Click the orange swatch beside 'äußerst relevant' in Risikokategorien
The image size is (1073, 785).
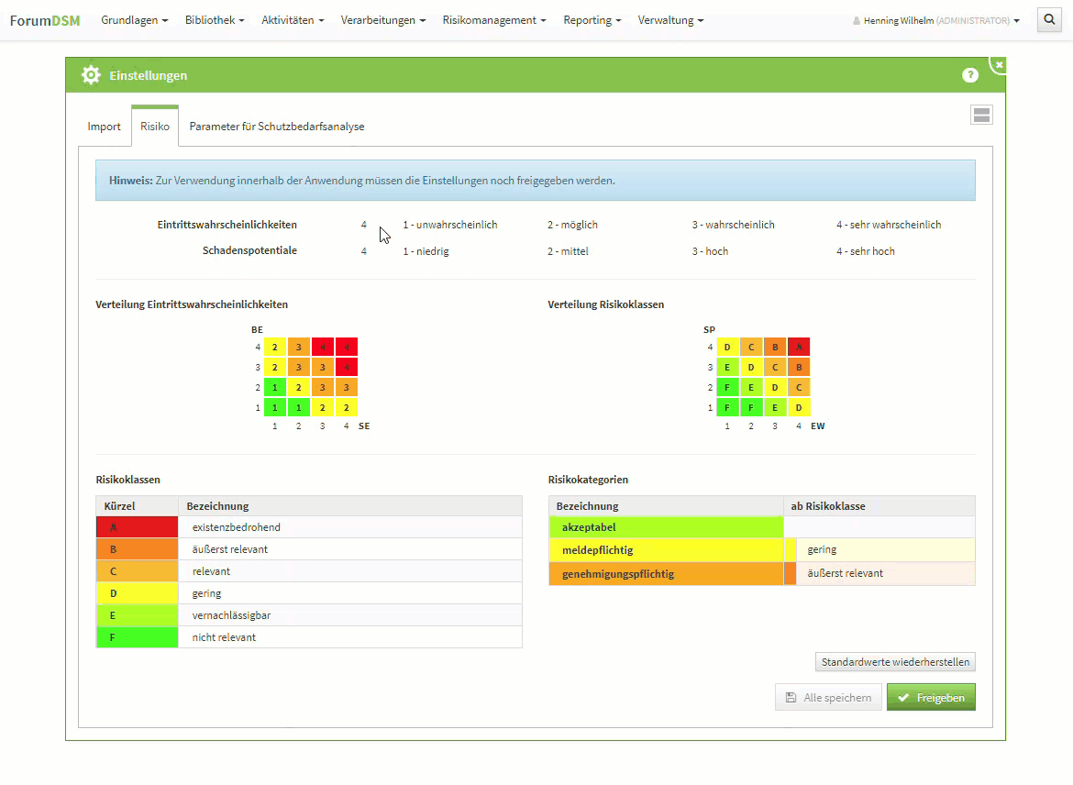pos(790,573)
